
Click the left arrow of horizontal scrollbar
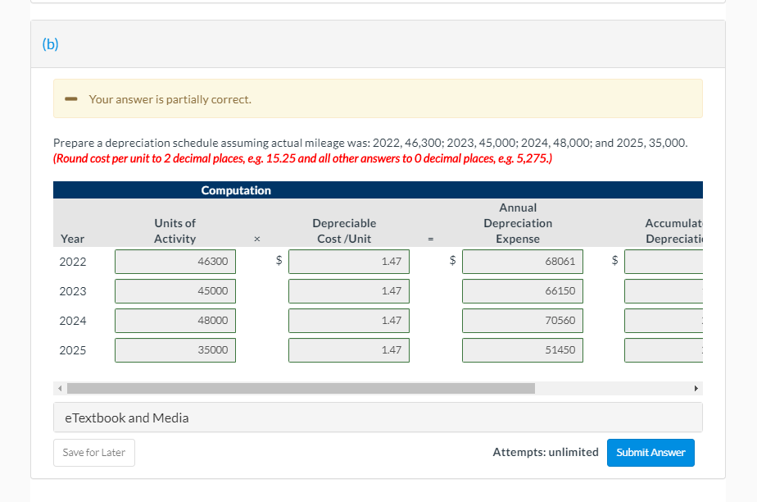tap(60, 389)
